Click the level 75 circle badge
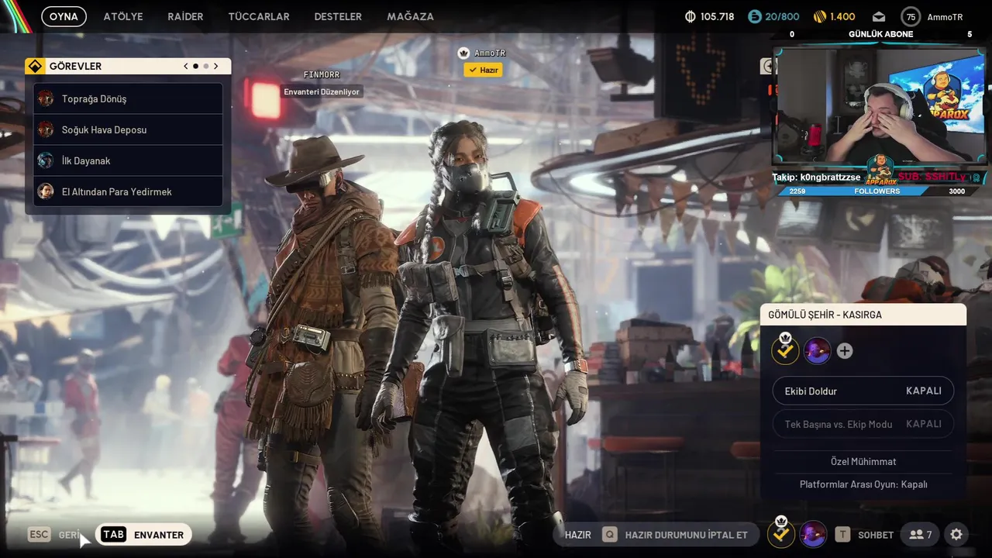992x558 pixels. [x=911, y=16]
